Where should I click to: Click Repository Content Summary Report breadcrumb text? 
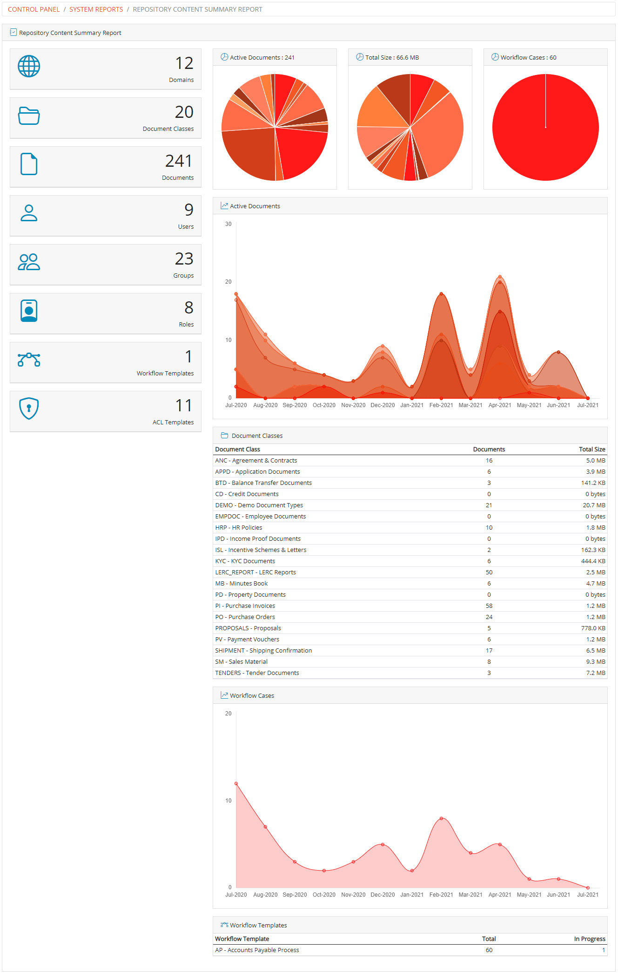coord(198,9)
